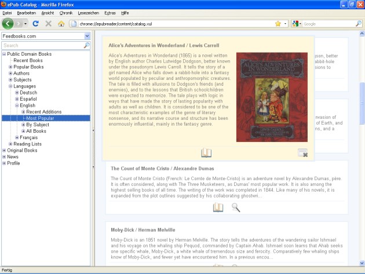Click The Count of Monte Cristo title
Viewport: 365px width, 274px height.
click(x=140, y=169)
